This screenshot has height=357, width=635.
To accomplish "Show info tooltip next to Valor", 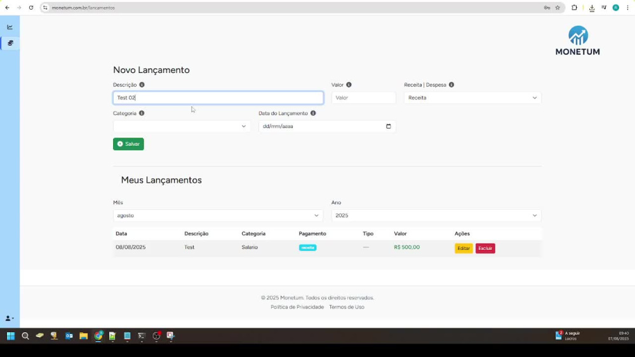I will (x=349, y=85).
